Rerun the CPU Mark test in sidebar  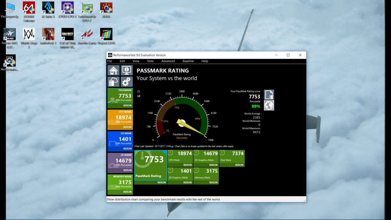pos(127,127)
